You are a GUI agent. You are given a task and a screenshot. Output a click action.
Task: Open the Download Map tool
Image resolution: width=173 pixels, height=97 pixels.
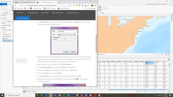[100, 9]
